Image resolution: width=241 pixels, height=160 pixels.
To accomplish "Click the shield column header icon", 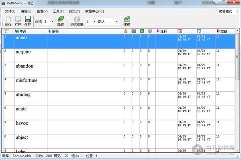I will (150, 31).
